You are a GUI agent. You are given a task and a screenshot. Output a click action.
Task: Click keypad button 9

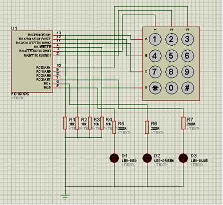[x=187, y=72]
